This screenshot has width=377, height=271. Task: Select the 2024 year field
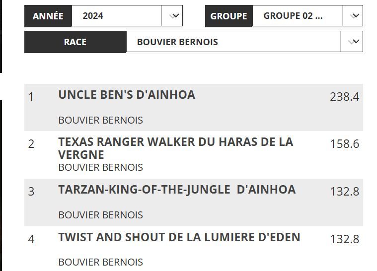click(117, 16)
